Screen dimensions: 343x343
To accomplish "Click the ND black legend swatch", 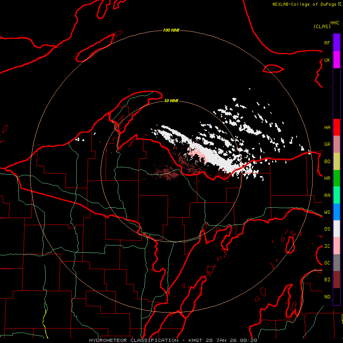I will 337,297.
